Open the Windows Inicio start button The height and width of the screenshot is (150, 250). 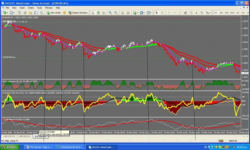[x=10, y=147]
